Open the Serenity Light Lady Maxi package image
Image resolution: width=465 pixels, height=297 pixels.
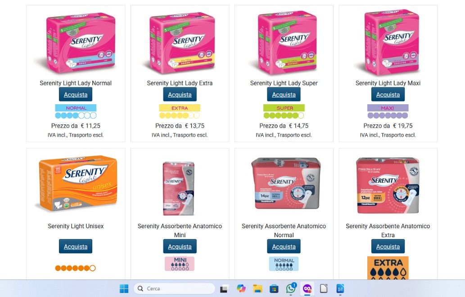click(x=388, y=42)
